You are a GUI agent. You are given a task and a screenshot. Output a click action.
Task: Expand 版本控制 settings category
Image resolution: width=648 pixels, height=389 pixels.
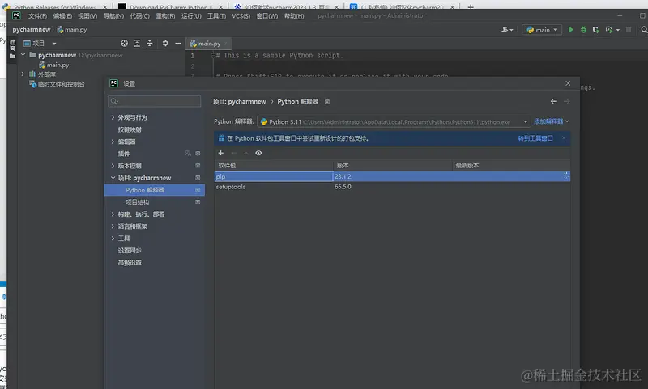113,166
